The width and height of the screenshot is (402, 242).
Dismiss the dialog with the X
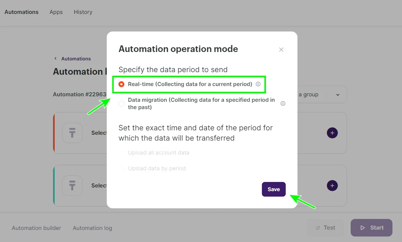click(281, 49)
